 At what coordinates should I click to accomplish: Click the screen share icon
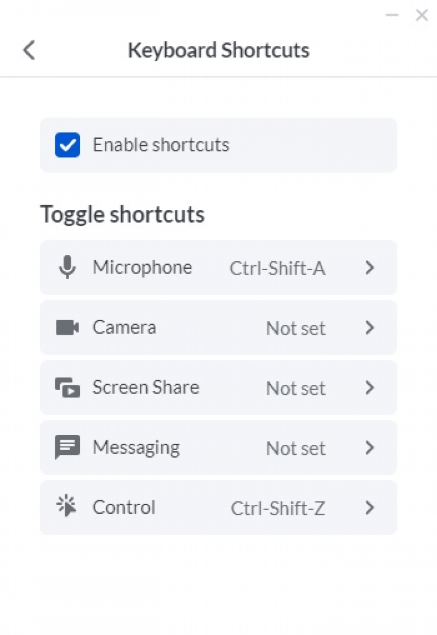coord(67,388)
